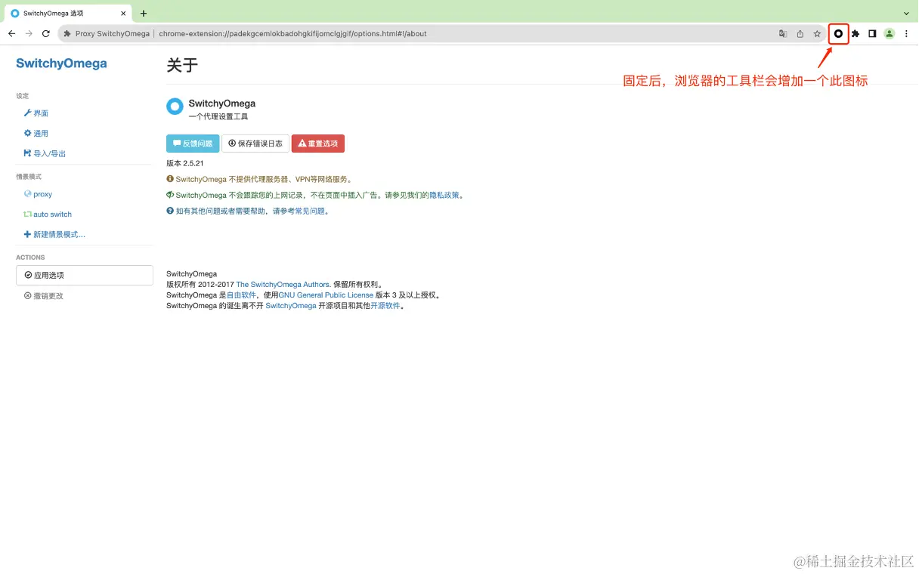Image resolution: width=919 pixels, height=574 pixels.
Task: Close the SwitchyOmega 选项 tab
Action: 123,13
